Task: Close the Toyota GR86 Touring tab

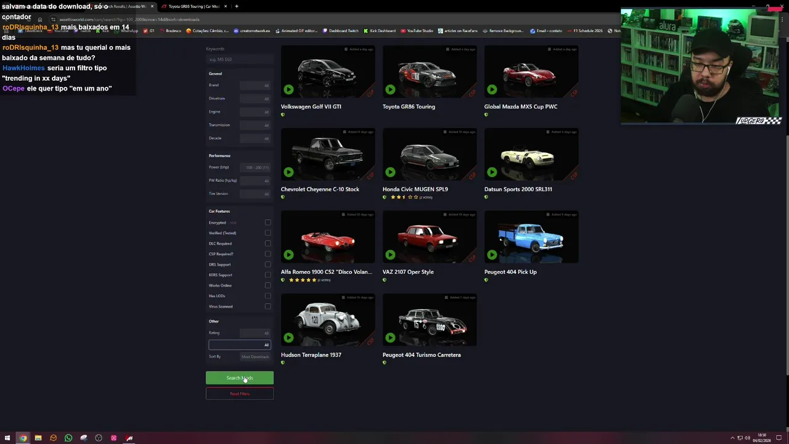Action: click(x=226, y=6)
